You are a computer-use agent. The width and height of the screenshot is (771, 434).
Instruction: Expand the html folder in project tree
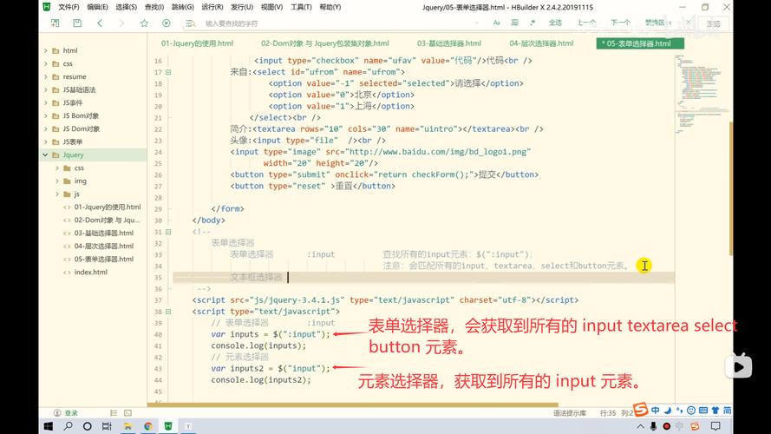coord(46,50)
